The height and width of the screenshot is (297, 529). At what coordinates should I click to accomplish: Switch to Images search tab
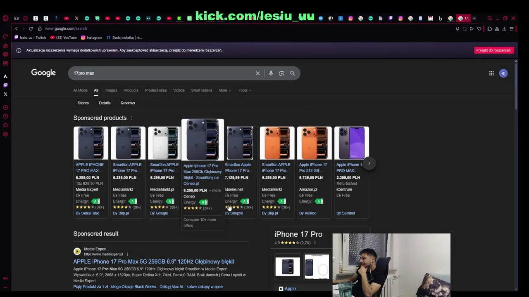pos(110,90)
